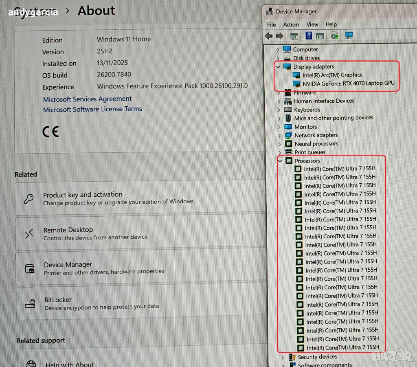Open the Microsoft Software License Terms link
Screen dimensions: 417x367
92,109
